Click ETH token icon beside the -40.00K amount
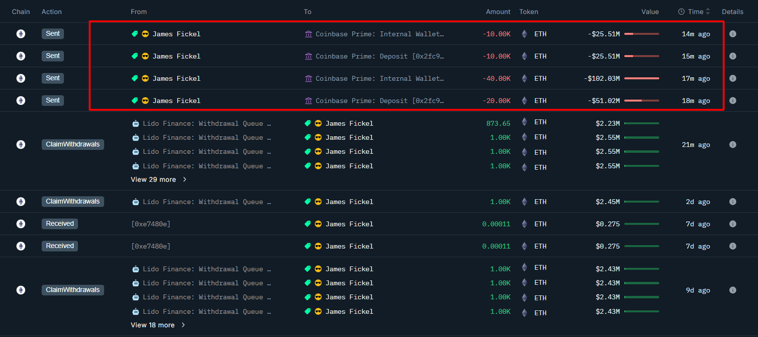The height and width of the screenshot is (337, 758). tap(524, 78)
